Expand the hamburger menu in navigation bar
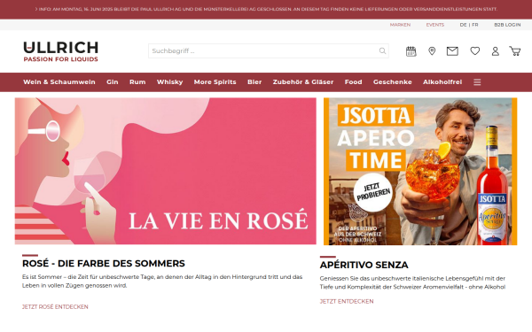Image resolution: width=532 pixels, height=332 pixels. tap(477, 82)
